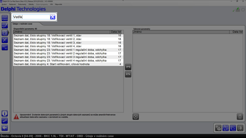Open the Dokumenty menu
Screen dimensions: 246x138
(x=22, y=4)
